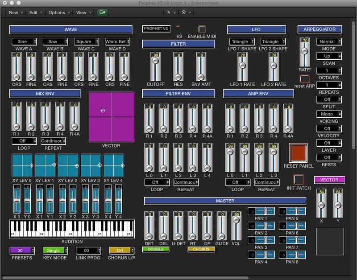Click the AUDITION piano keyboard
The image size is (357, 280).
click(72, 229)
